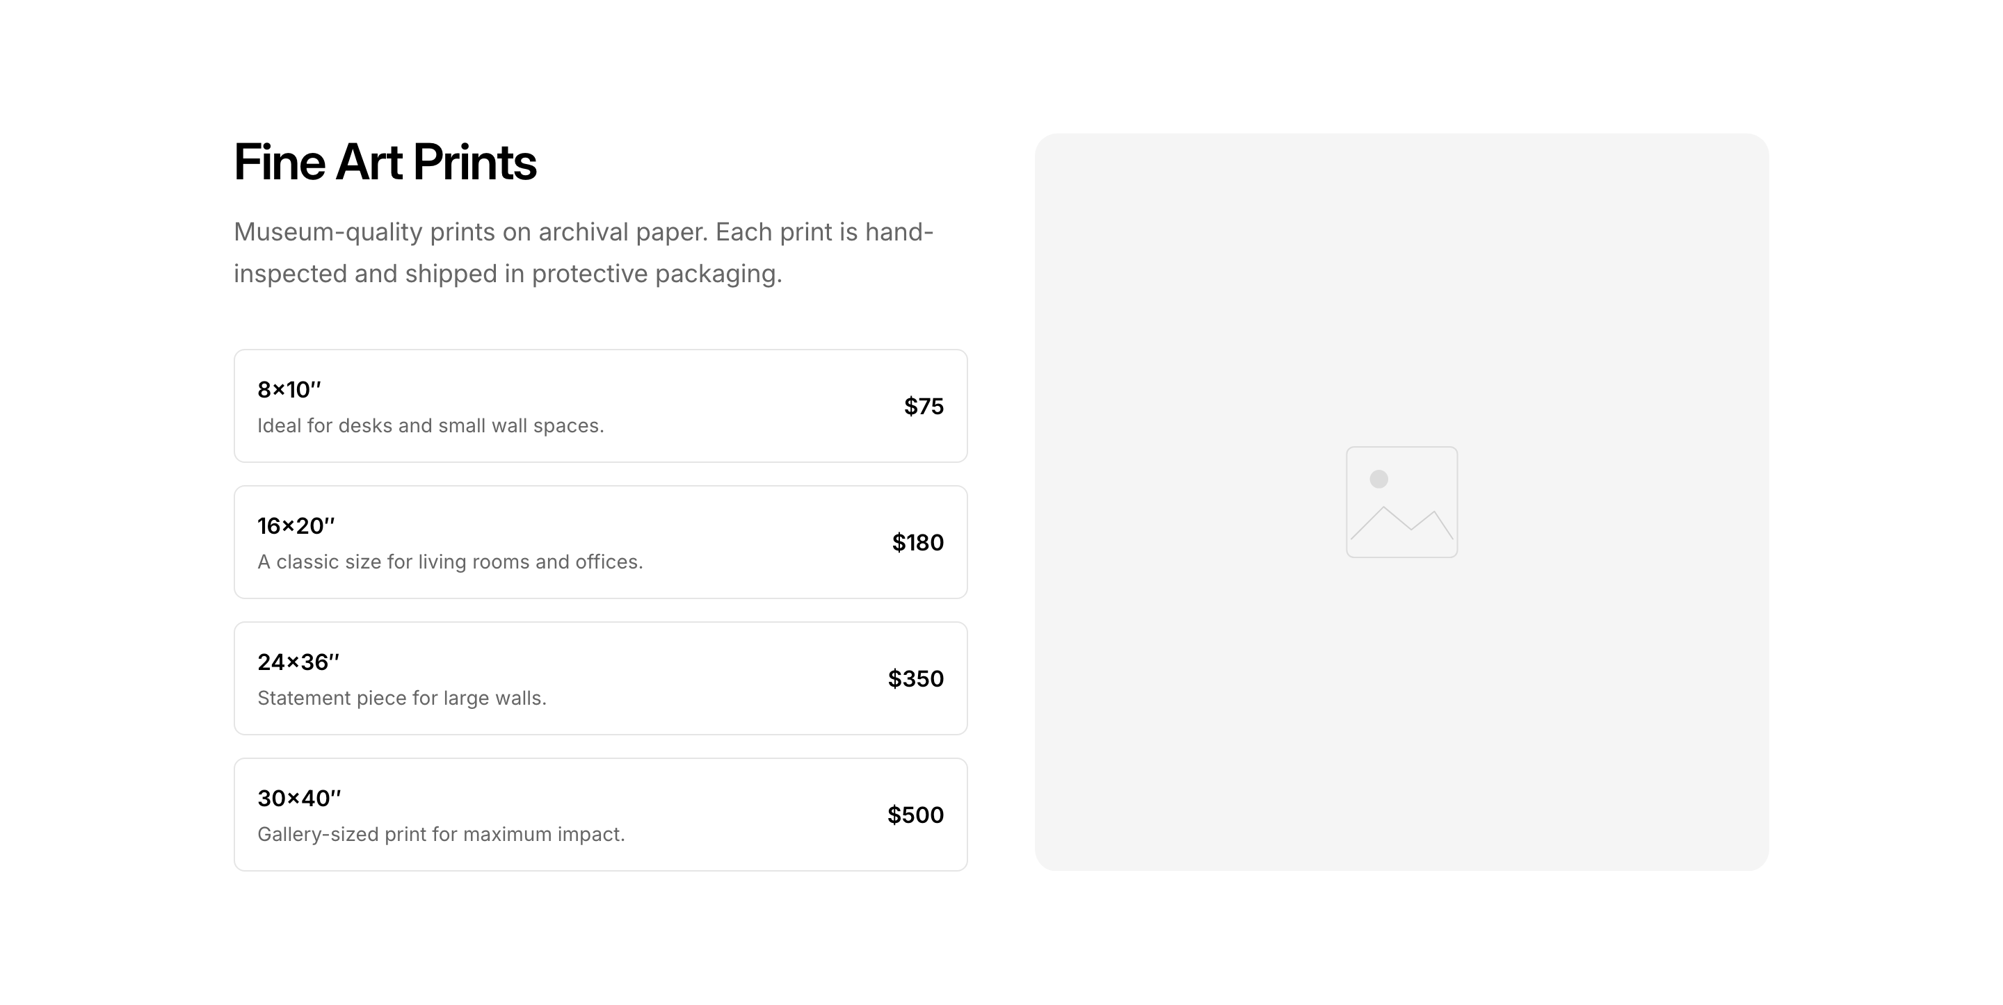
Task: Click the $75 price label
Action: tap(923, 406)
